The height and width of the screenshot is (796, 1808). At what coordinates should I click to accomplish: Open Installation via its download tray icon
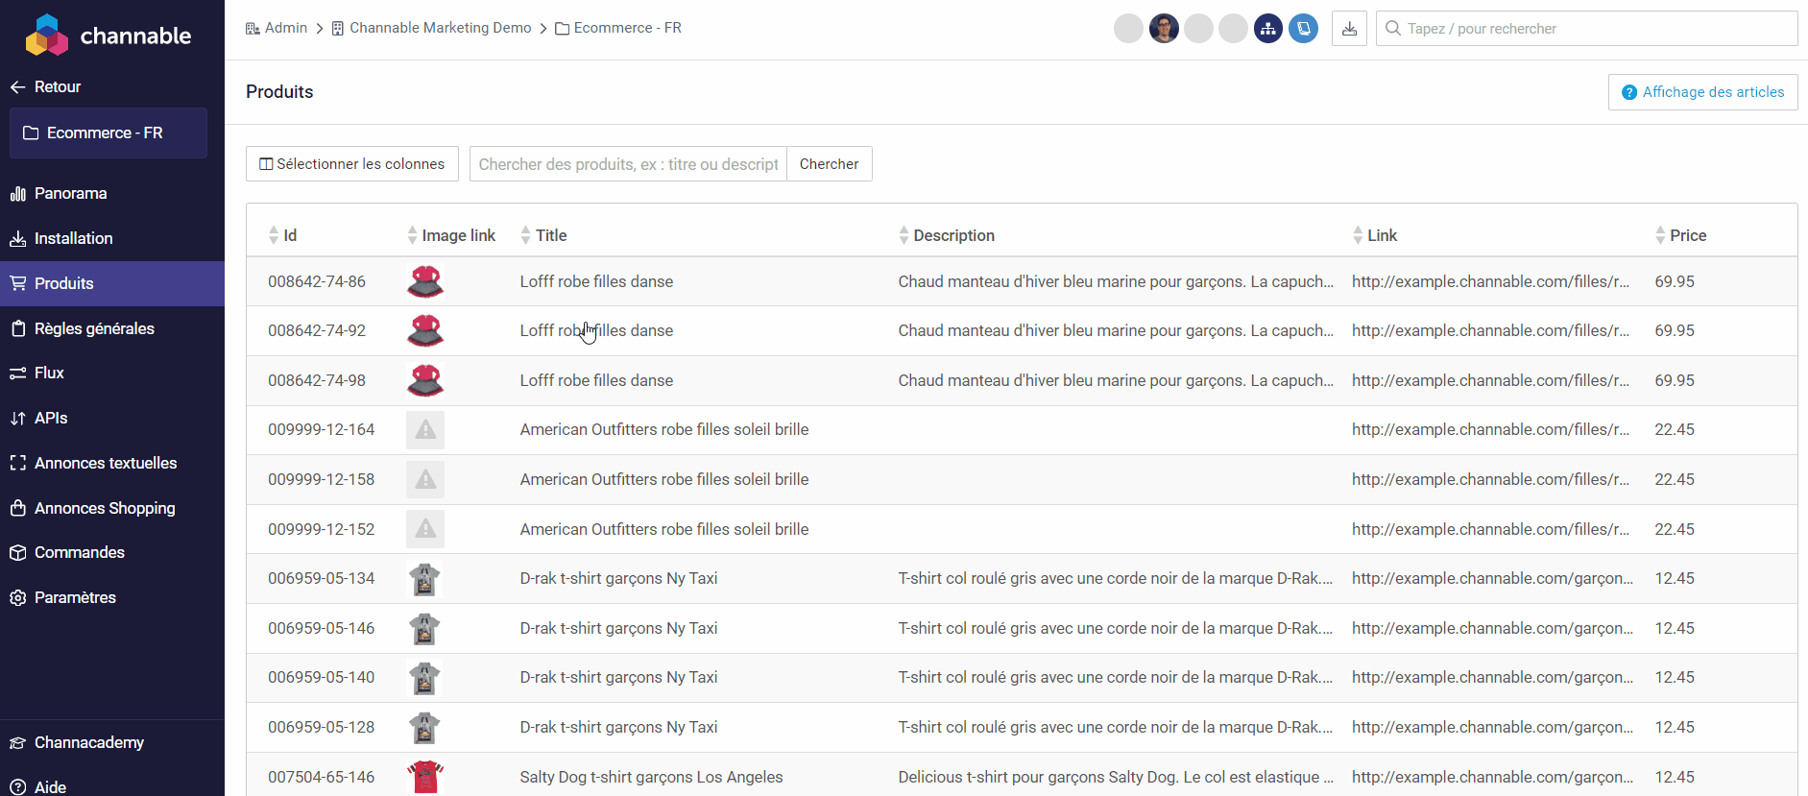coord(17,238)
